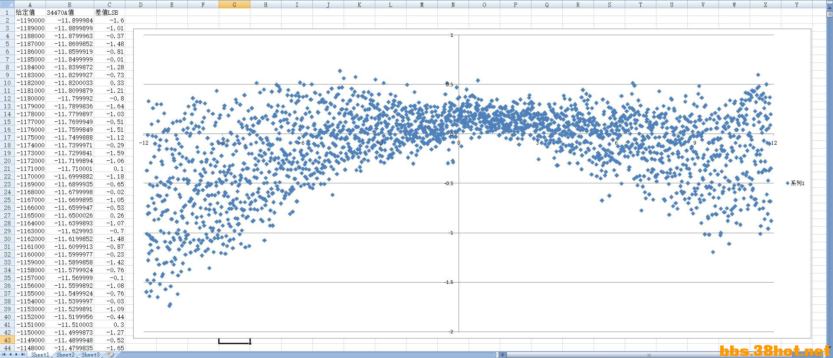Screen dimensions: 833x358
Task: Select cell with value -11.5399997
Action: (69, 301)
